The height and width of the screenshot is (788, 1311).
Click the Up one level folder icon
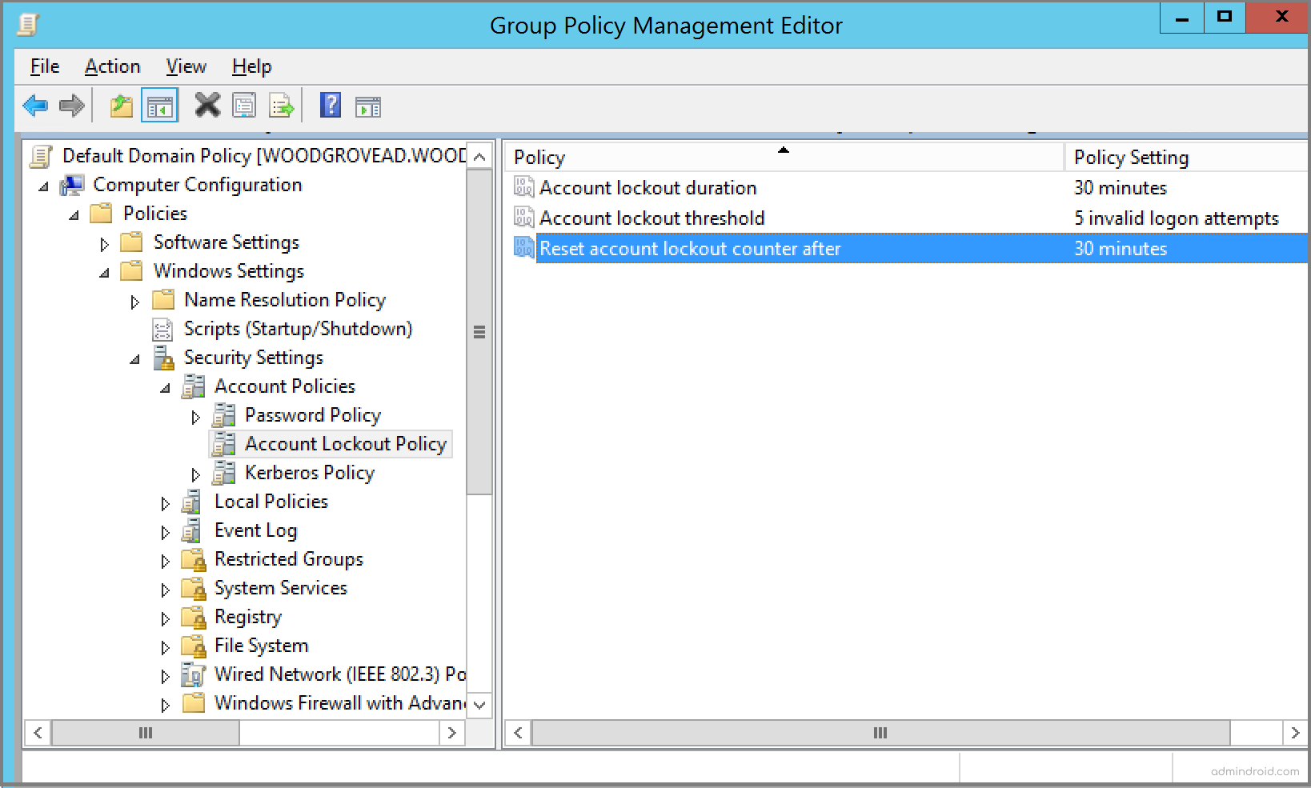click(121, 105)
